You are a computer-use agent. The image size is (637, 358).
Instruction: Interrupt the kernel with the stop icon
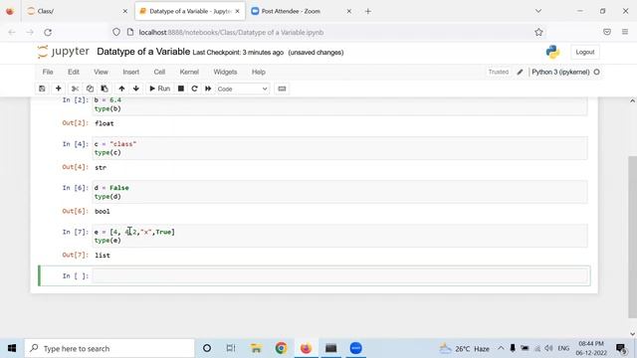pos(181,89)
